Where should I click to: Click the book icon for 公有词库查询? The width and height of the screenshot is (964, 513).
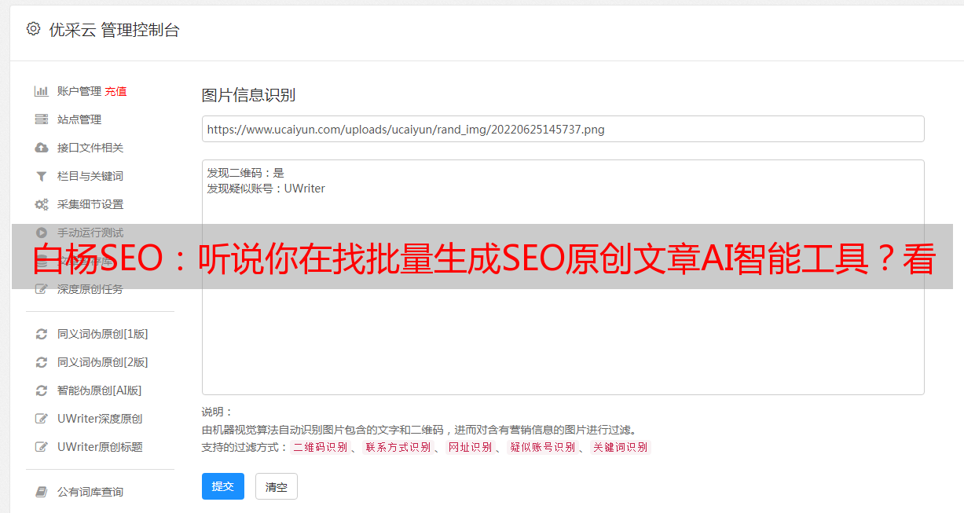pyautogui.click(x=42, y=492)
